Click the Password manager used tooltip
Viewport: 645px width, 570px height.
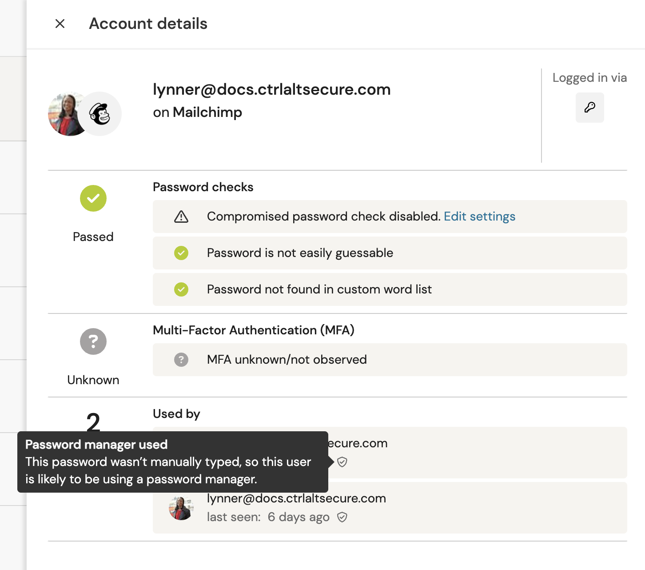(x=172, y=462)
